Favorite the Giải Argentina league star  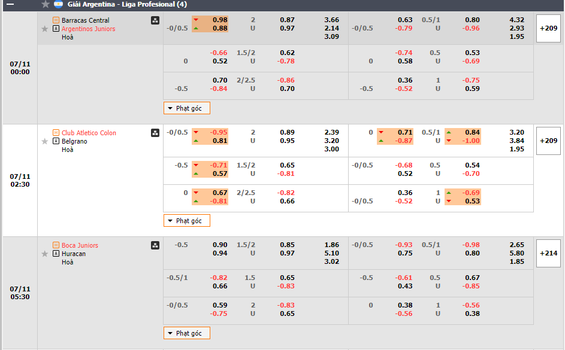[45, 4]
